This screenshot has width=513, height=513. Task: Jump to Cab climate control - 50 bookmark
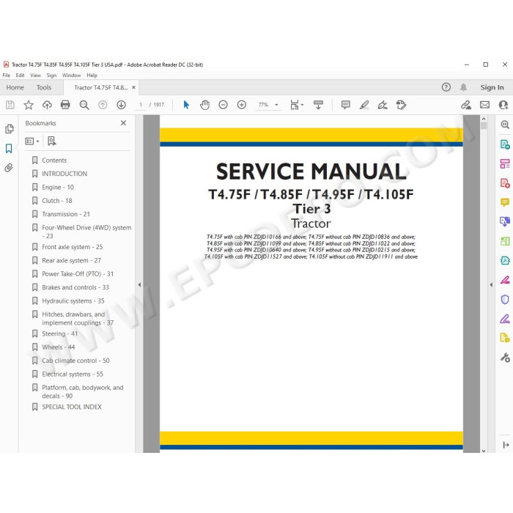(x=75, y=361)
